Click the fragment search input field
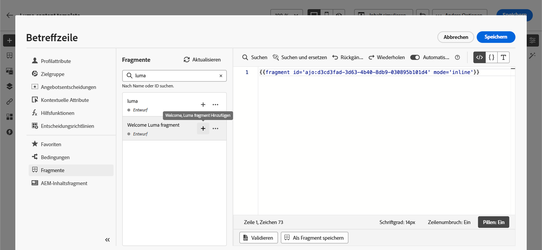Image resolution: width=542 pixels, height=250 pixels. (175, 76)
